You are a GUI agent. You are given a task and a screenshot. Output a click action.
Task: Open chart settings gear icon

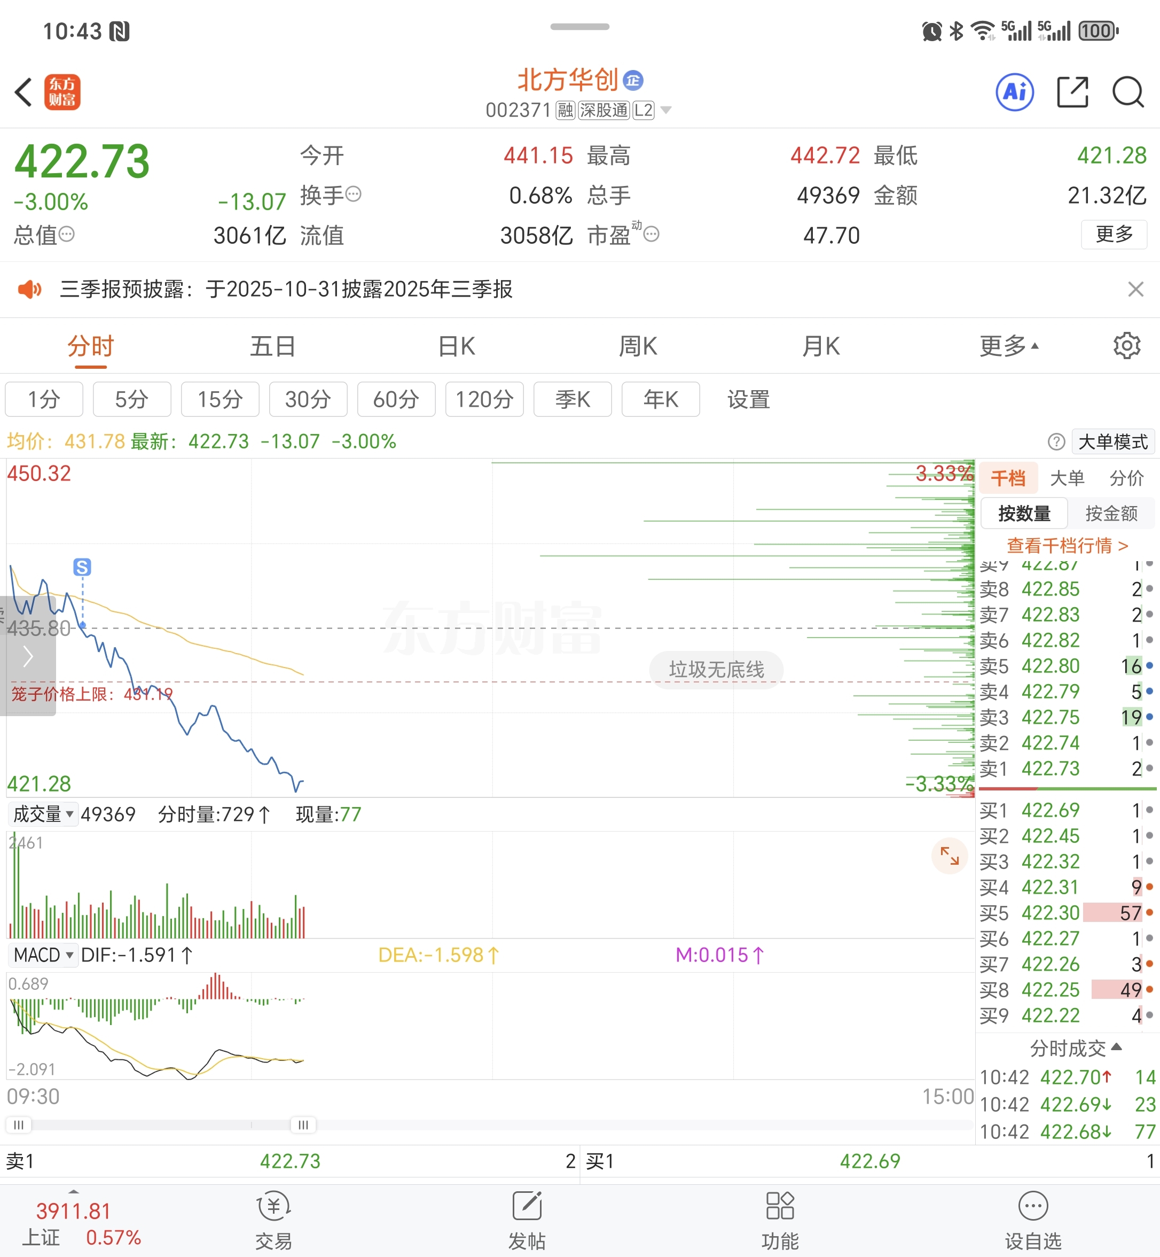[1127, 345]
